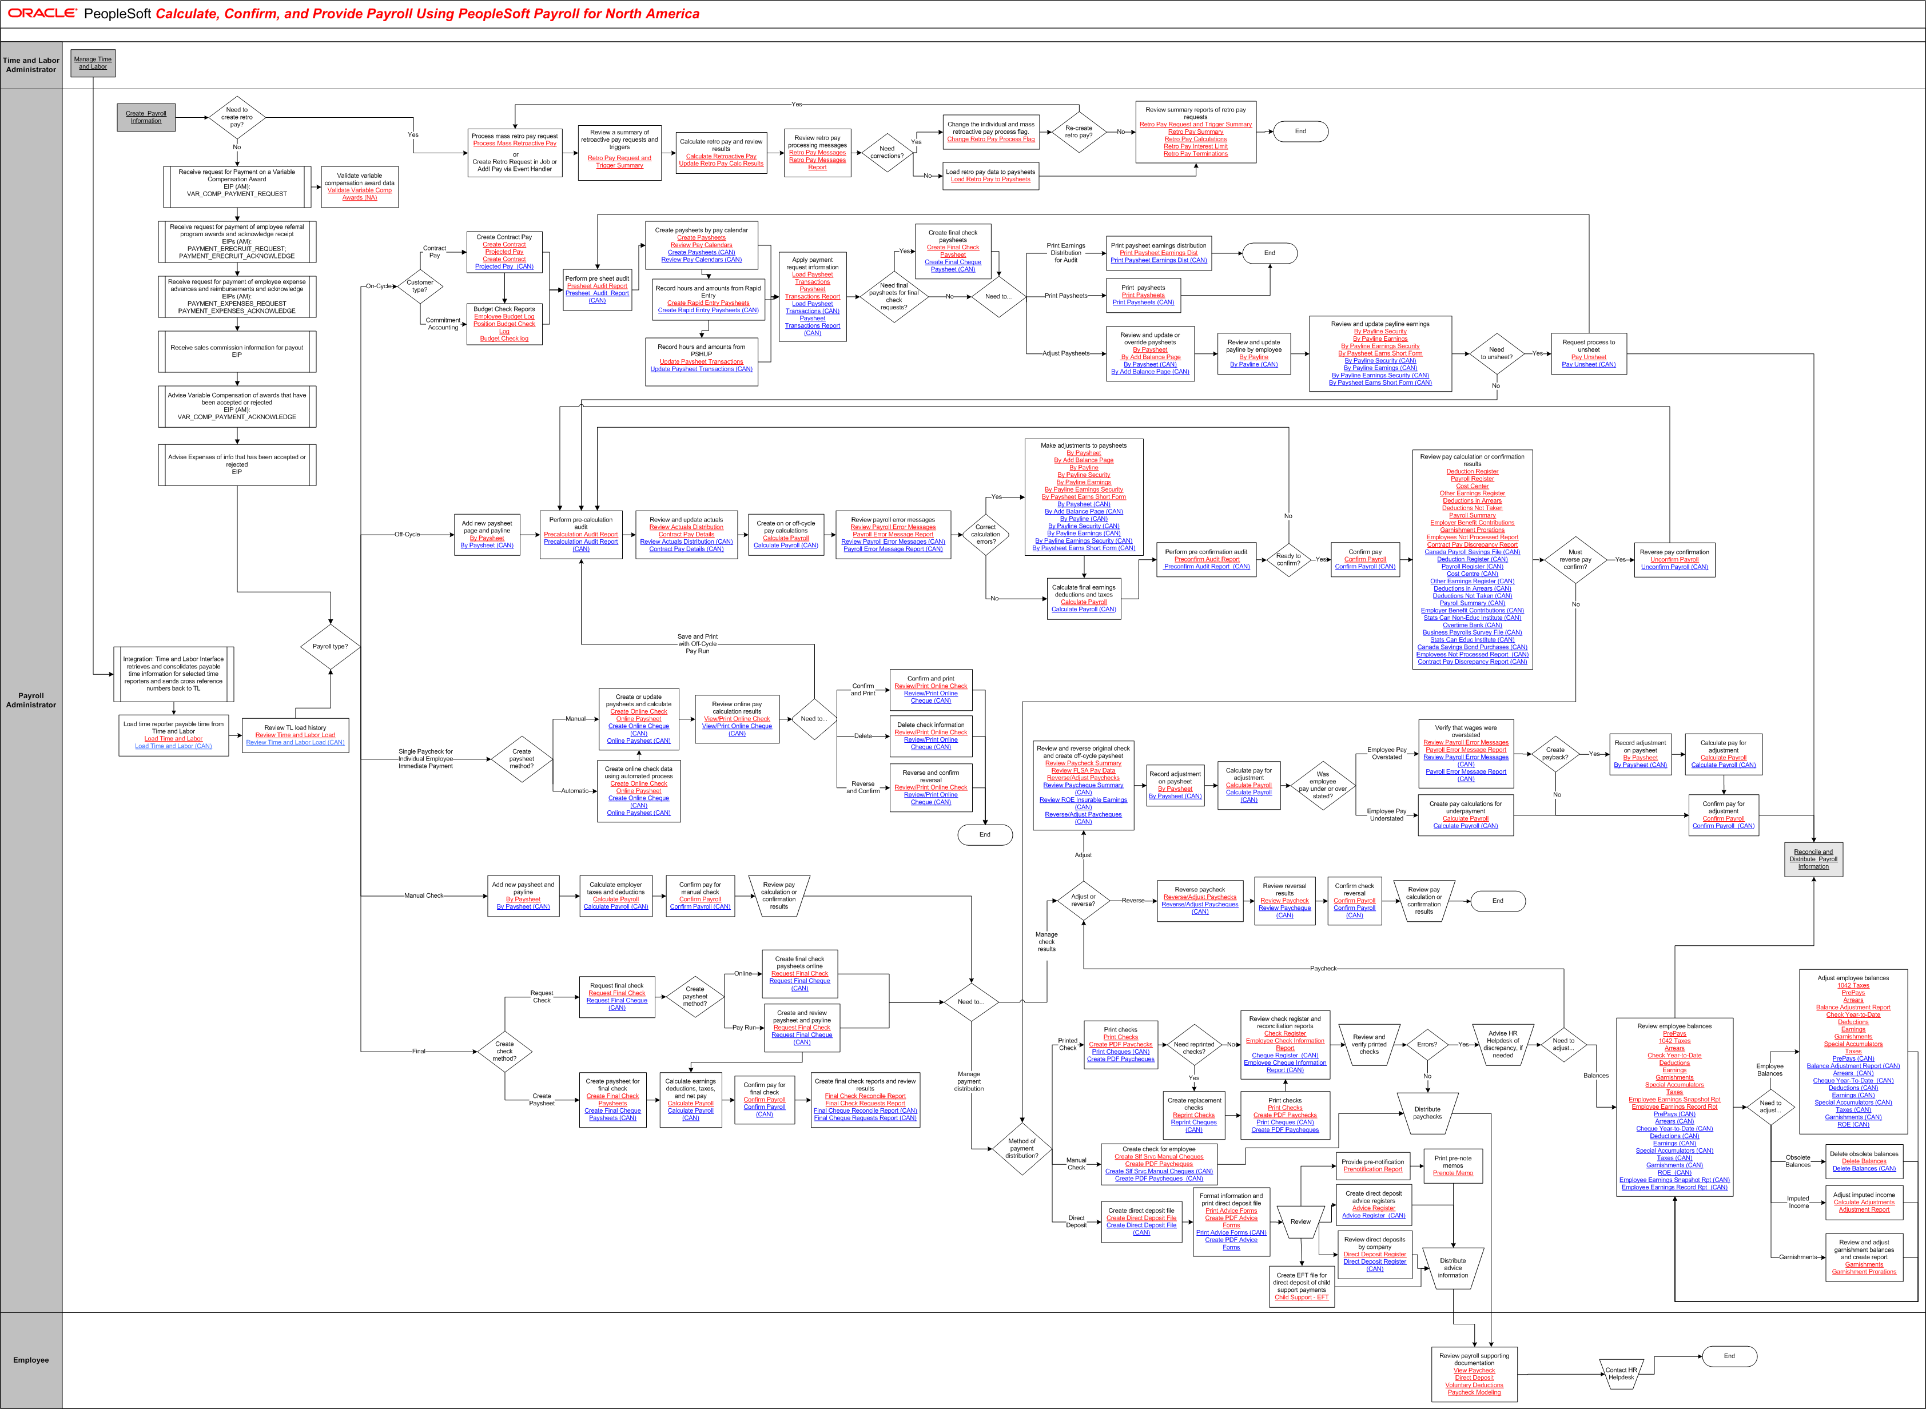Open the Process Mass Retroactive Pay link
This screenshot has height=1409, width=1926.
click(514, 144)
